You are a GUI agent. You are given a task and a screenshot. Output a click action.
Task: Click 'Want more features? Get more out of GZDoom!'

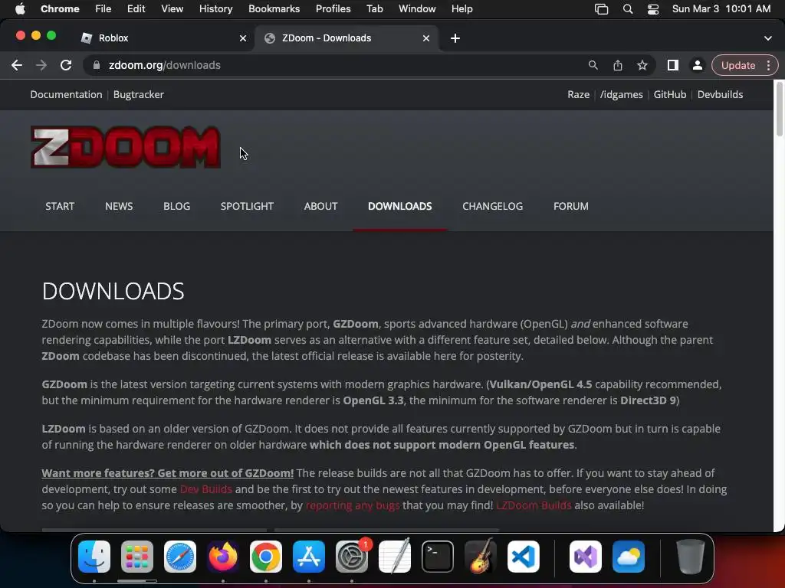(167, 473)
